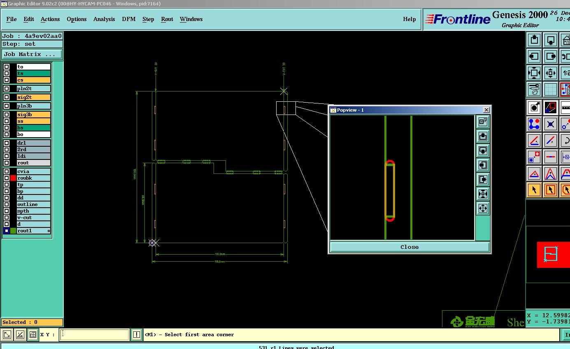Select the small red triangle tool
This screenshot has width=570, height=349.
click(x=534, y=173)
